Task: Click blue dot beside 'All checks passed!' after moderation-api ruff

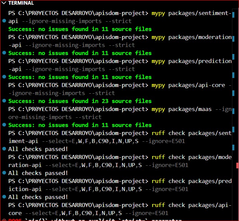Action: (x=4, y=173)
